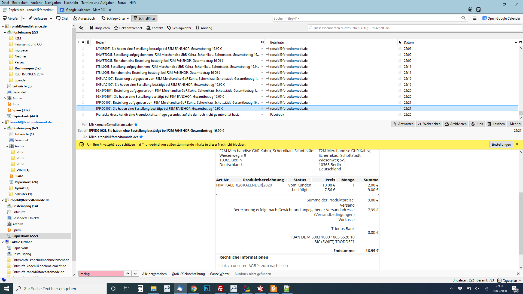Click the Weiterleiten button
The image size is (523, 294).
(429, 124)
